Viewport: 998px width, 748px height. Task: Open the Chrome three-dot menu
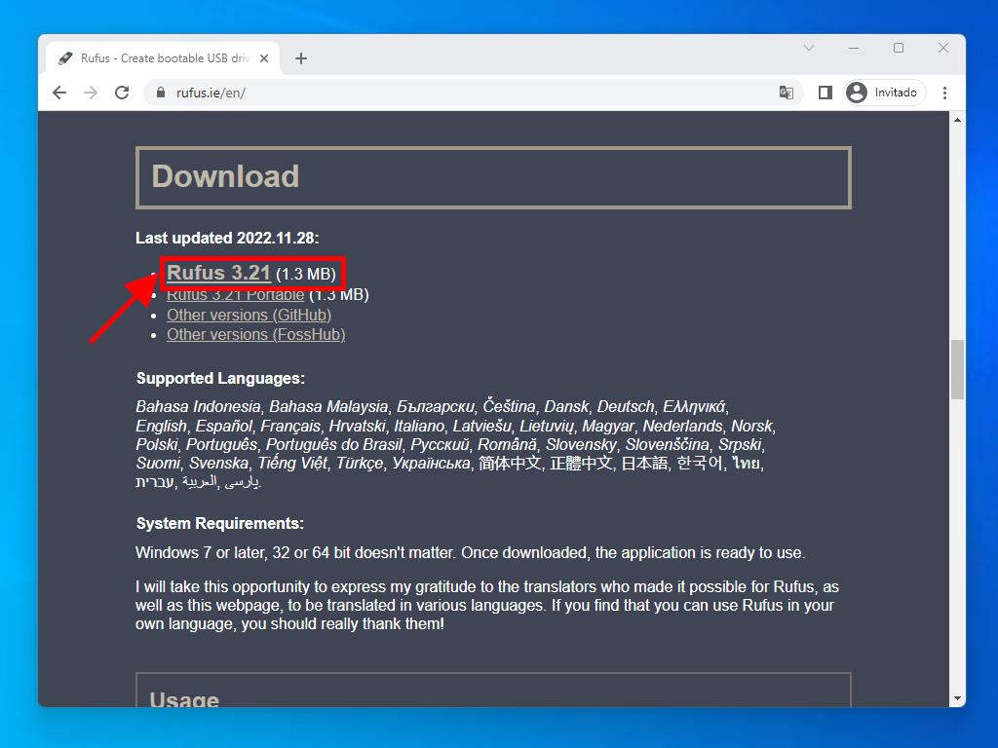point(944,93)
